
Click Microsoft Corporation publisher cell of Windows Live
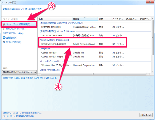coord(84,65)
